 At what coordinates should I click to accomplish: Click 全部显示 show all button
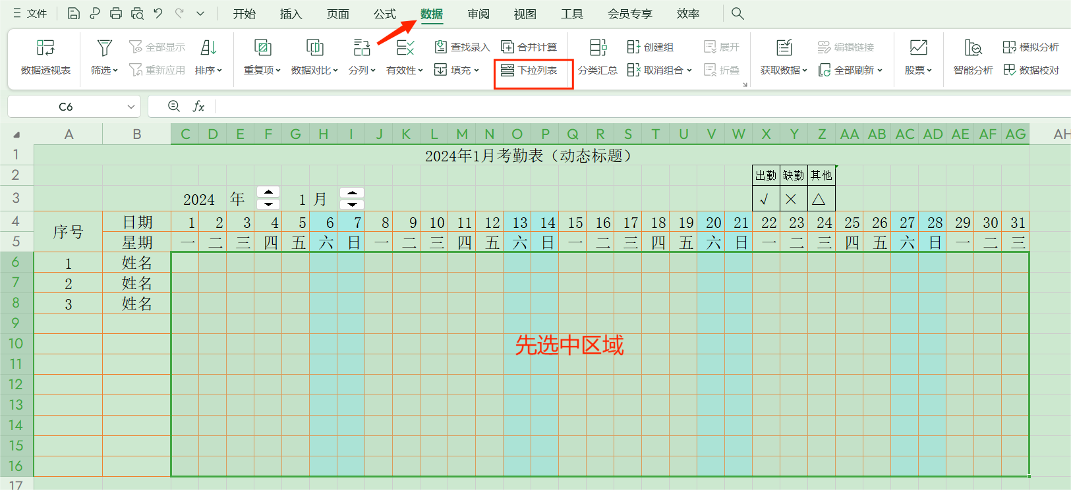[x=157, y=47]
